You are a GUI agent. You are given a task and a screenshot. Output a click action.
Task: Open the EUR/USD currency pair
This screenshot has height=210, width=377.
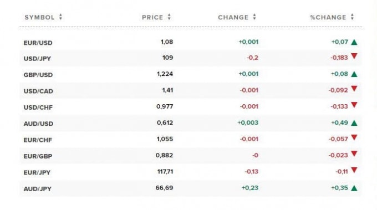click(x=38, y=43)
